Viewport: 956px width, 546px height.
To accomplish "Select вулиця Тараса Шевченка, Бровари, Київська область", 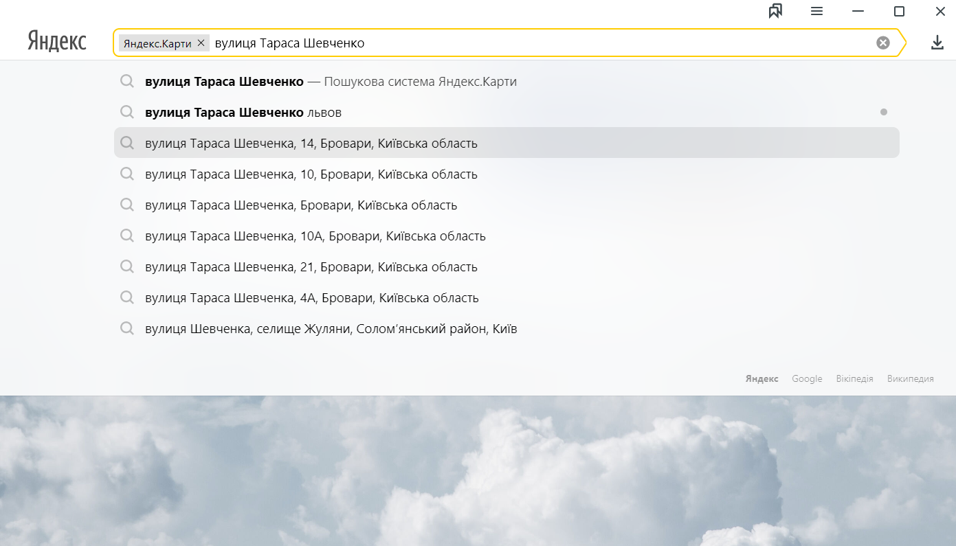I will (507, 205).
